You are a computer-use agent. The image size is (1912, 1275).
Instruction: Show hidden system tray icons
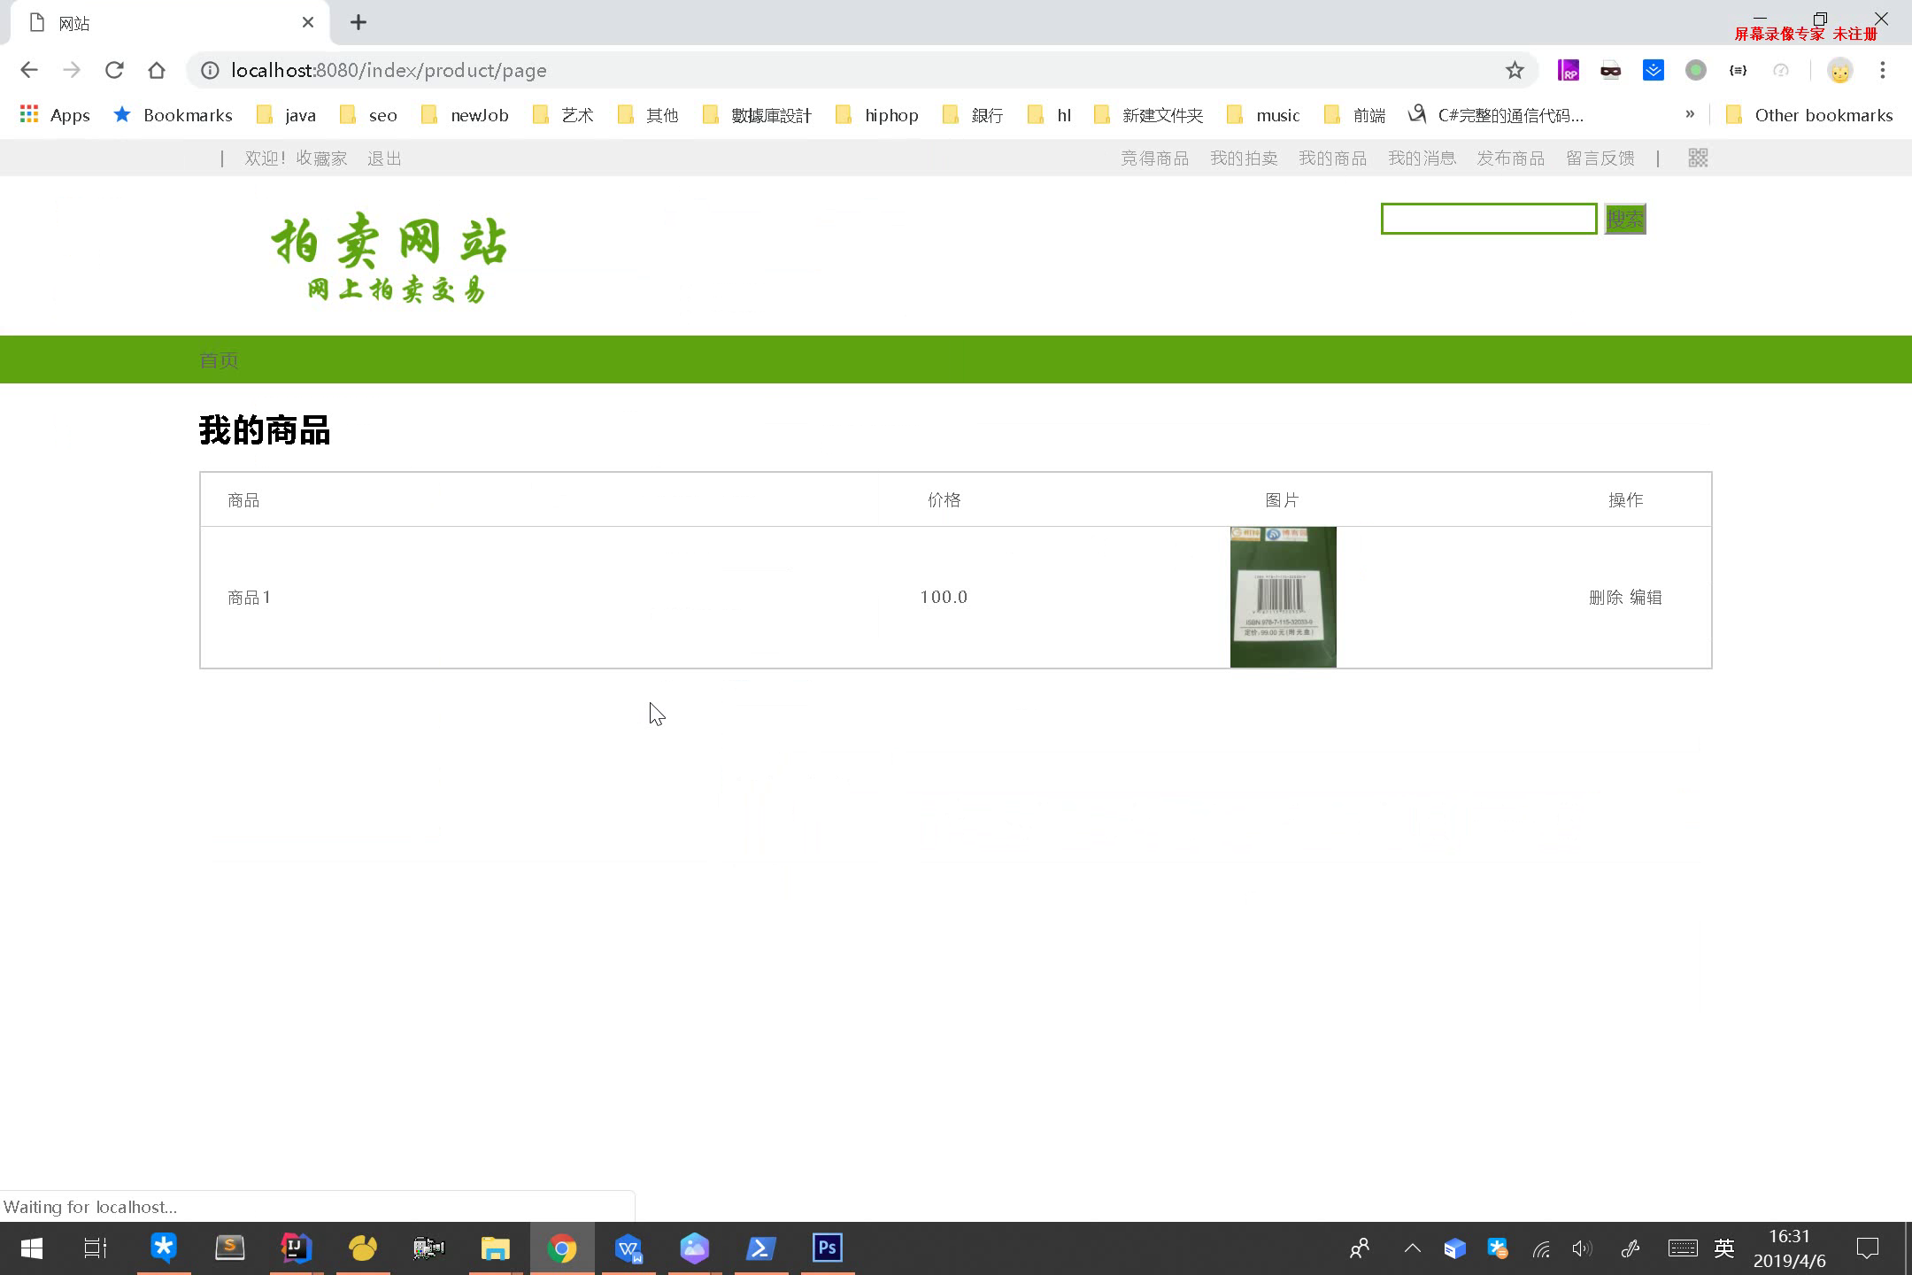tap(1413, 1248)
